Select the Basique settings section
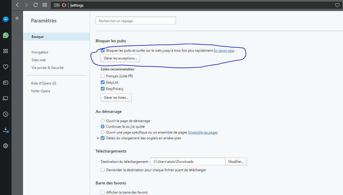The width and height of the screenshot is (343, 195). 56,36
